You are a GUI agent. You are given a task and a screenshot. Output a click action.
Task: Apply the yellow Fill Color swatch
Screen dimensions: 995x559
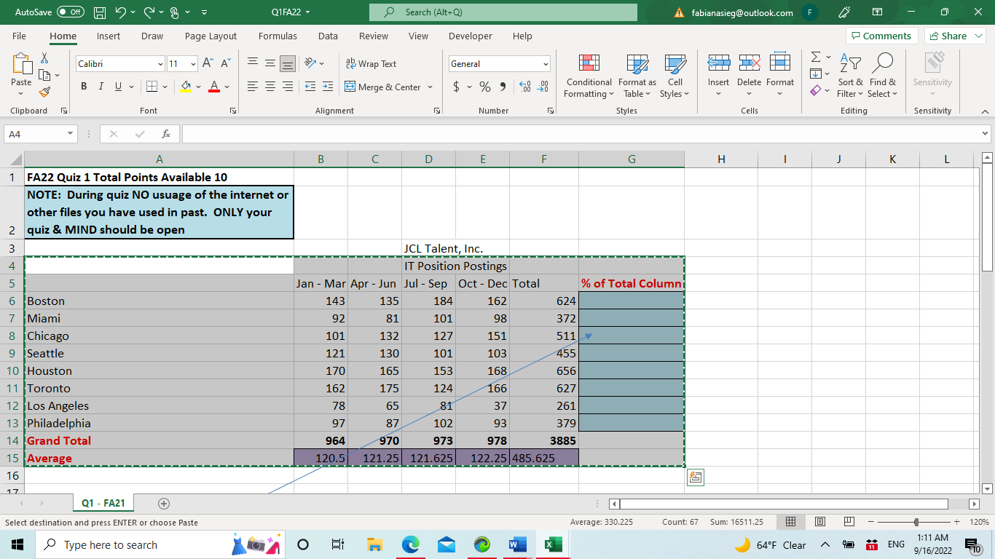186,87
